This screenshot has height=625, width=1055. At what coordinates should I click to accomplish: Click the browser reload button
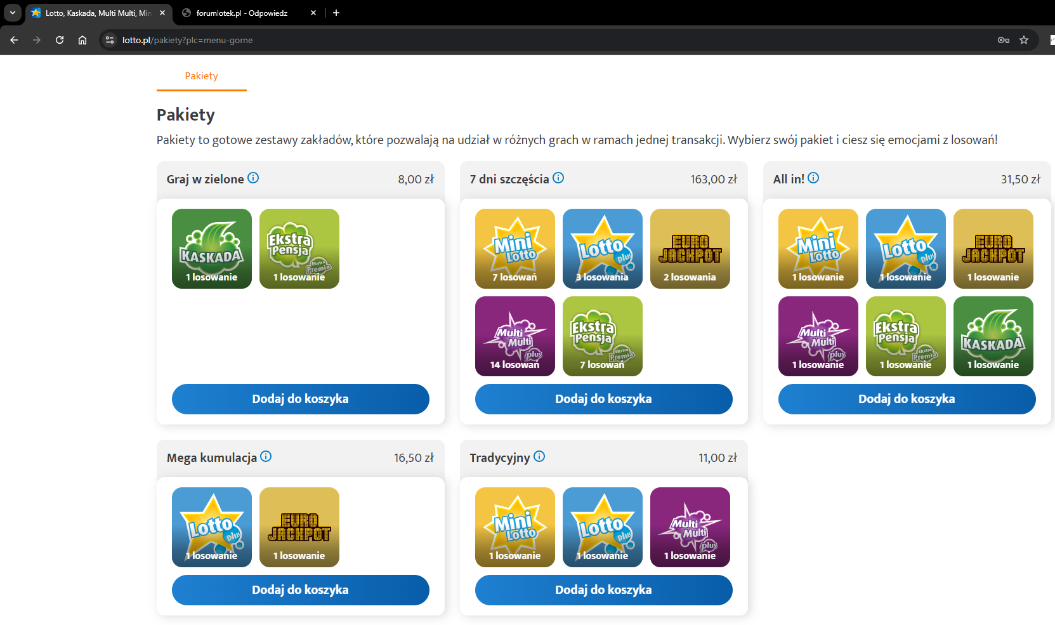click(x=60, y=40)
